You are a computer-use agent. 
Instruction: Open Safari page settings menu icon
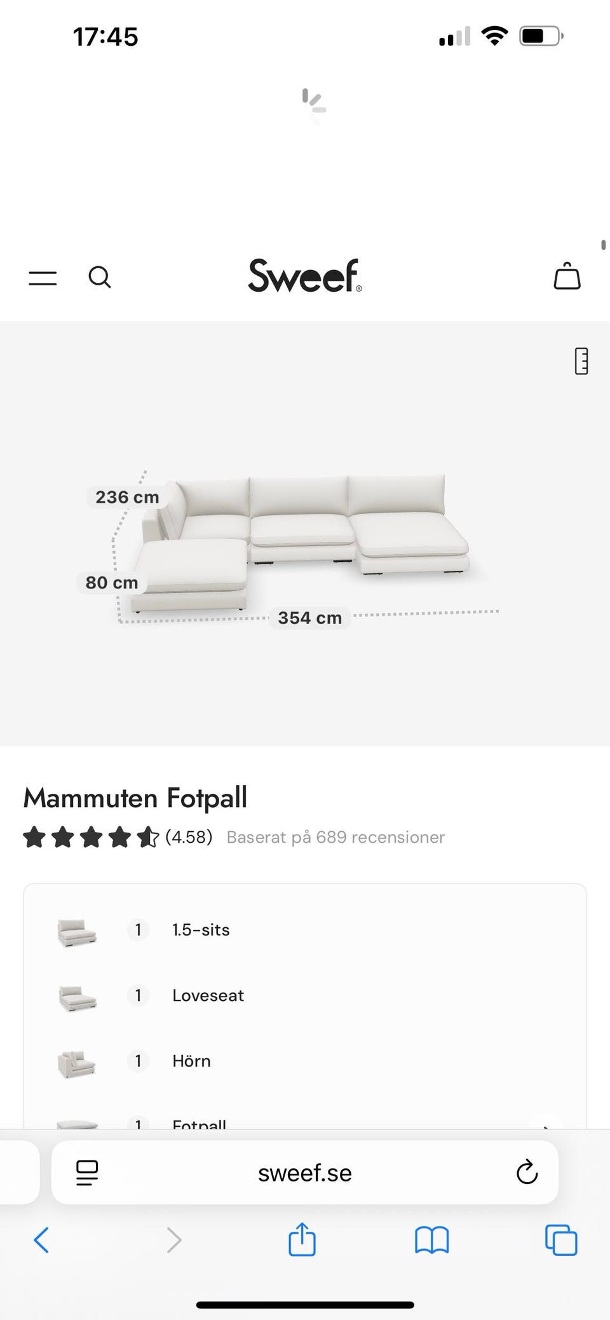tap(87, 1173)
